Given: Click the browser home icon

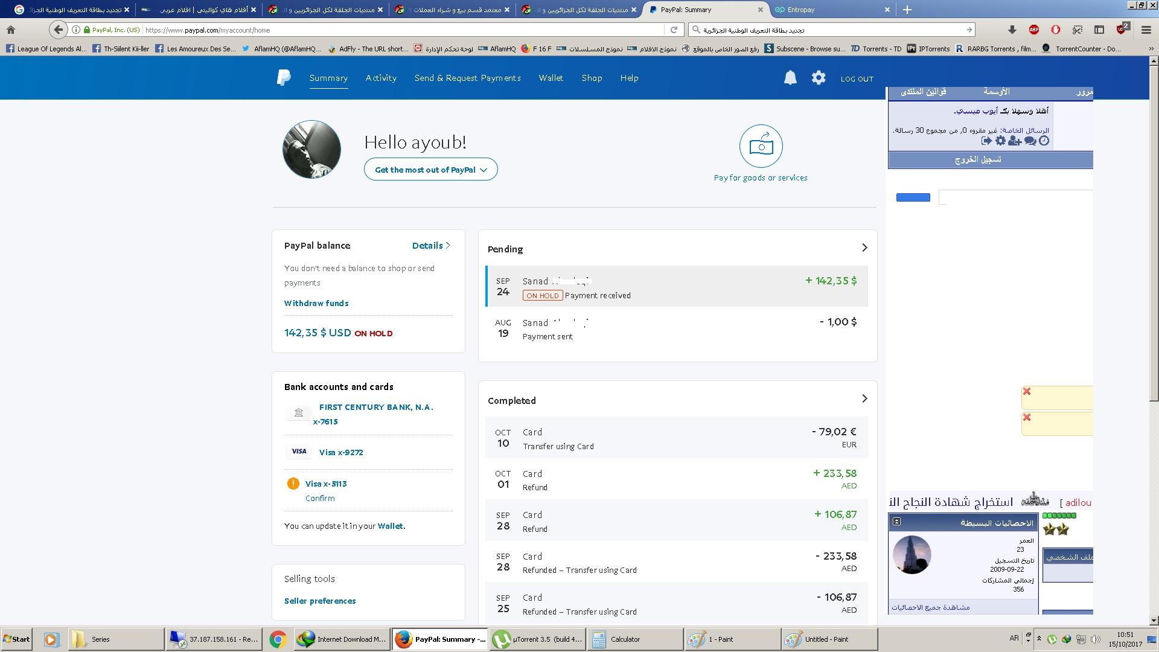Looking at the screenshot, I should [x=11, y=30].
